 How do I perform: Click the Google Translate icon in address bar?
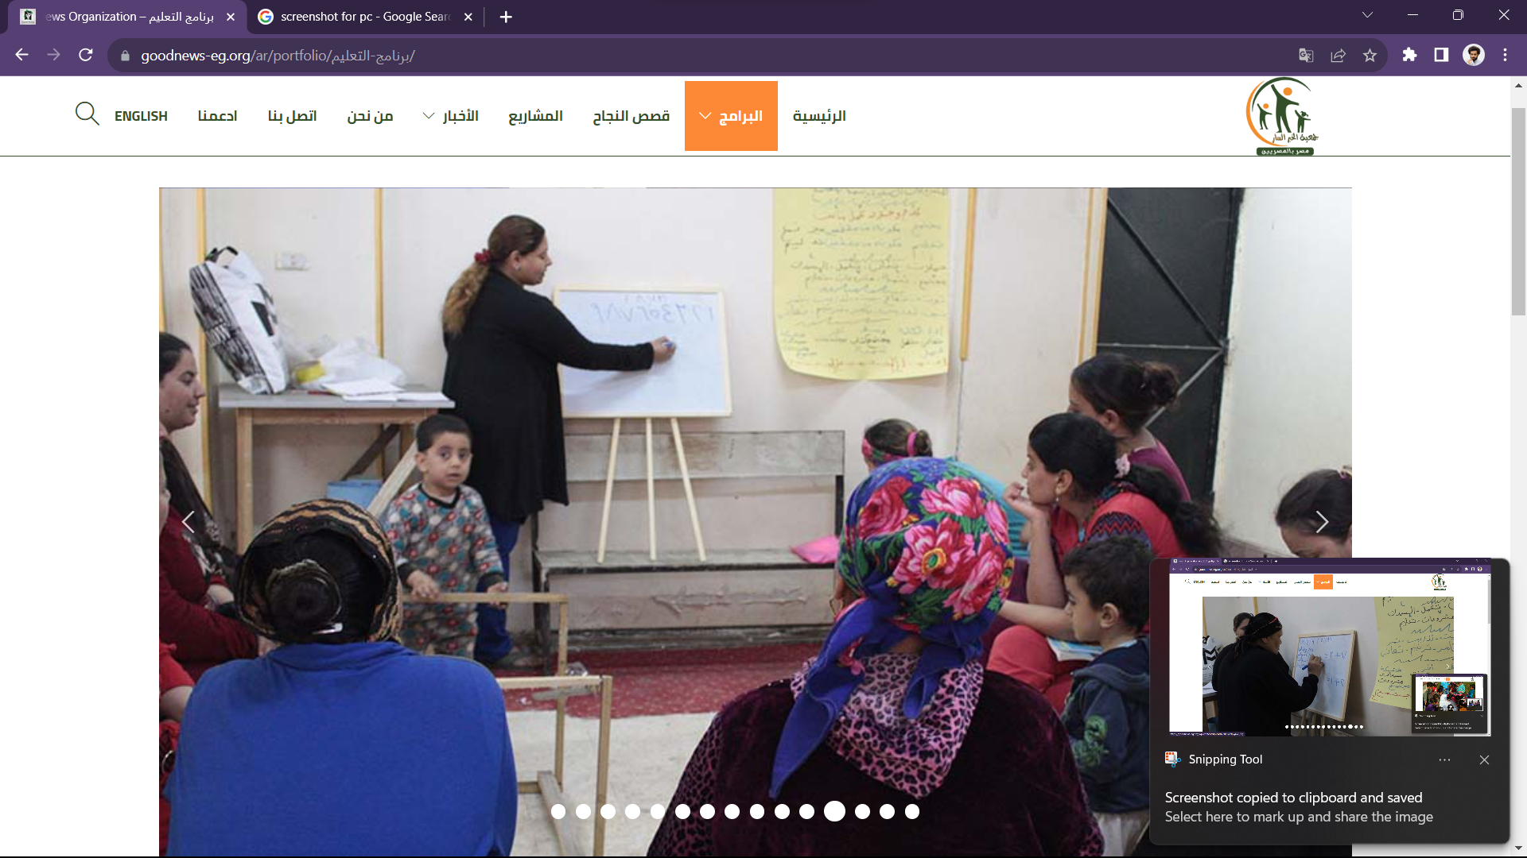tap(1306, 56)
